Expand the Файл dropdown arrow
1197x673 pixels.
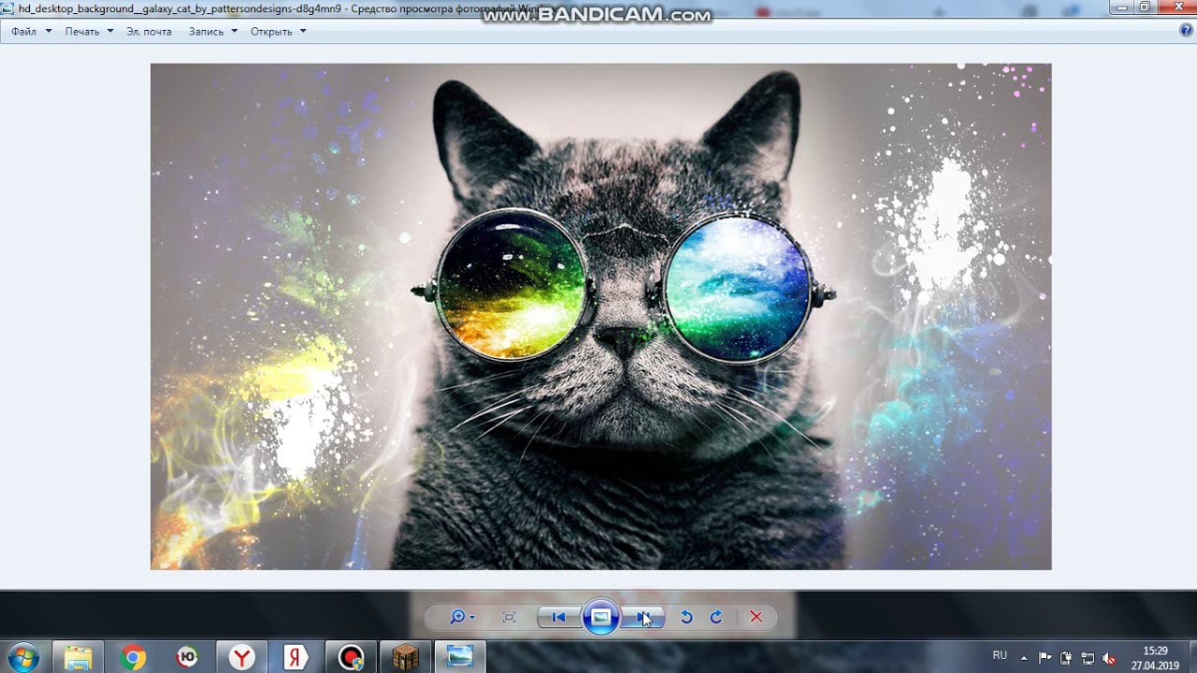point(49,31)
